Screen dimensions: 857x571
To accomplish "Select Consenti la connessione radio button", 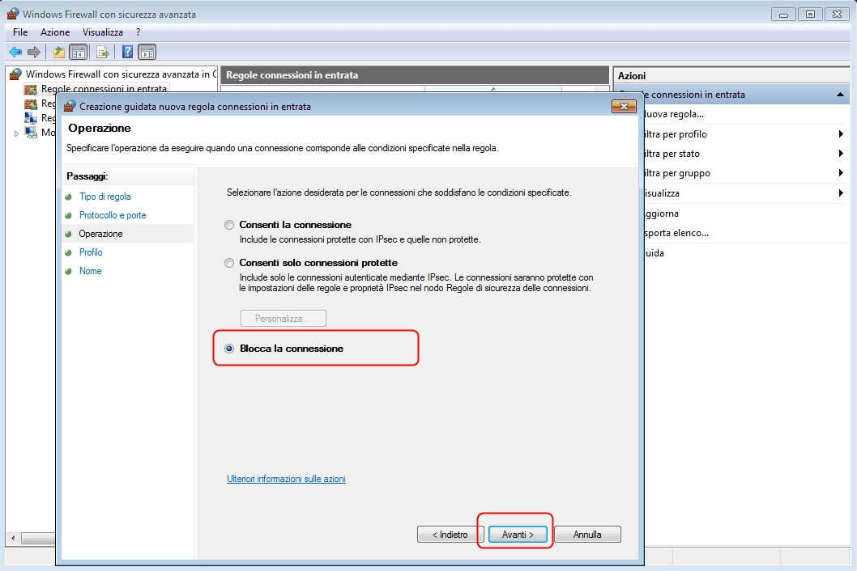I will tap(229, 225).
